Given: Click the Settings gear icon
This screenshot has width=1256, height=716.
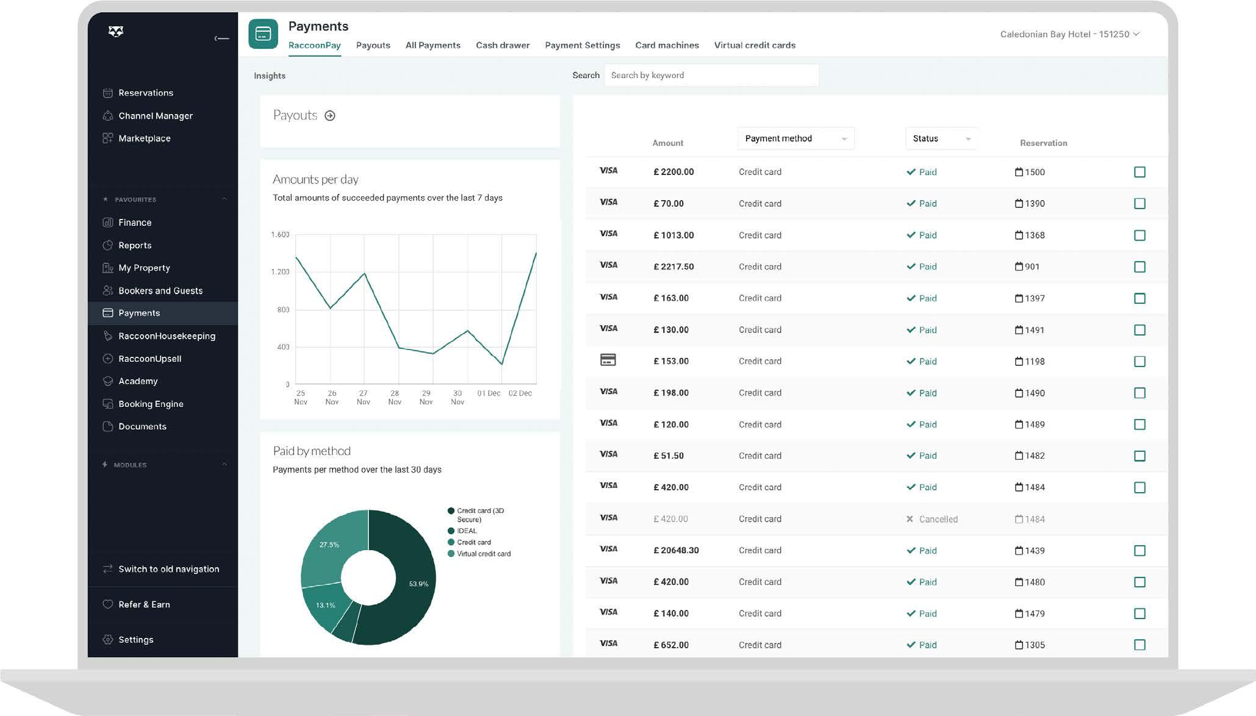Looking at the screenshot, I should pos(108,640).
